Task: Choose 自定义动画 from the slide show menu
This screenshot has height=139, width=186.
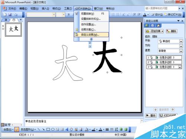Action: 92,35
